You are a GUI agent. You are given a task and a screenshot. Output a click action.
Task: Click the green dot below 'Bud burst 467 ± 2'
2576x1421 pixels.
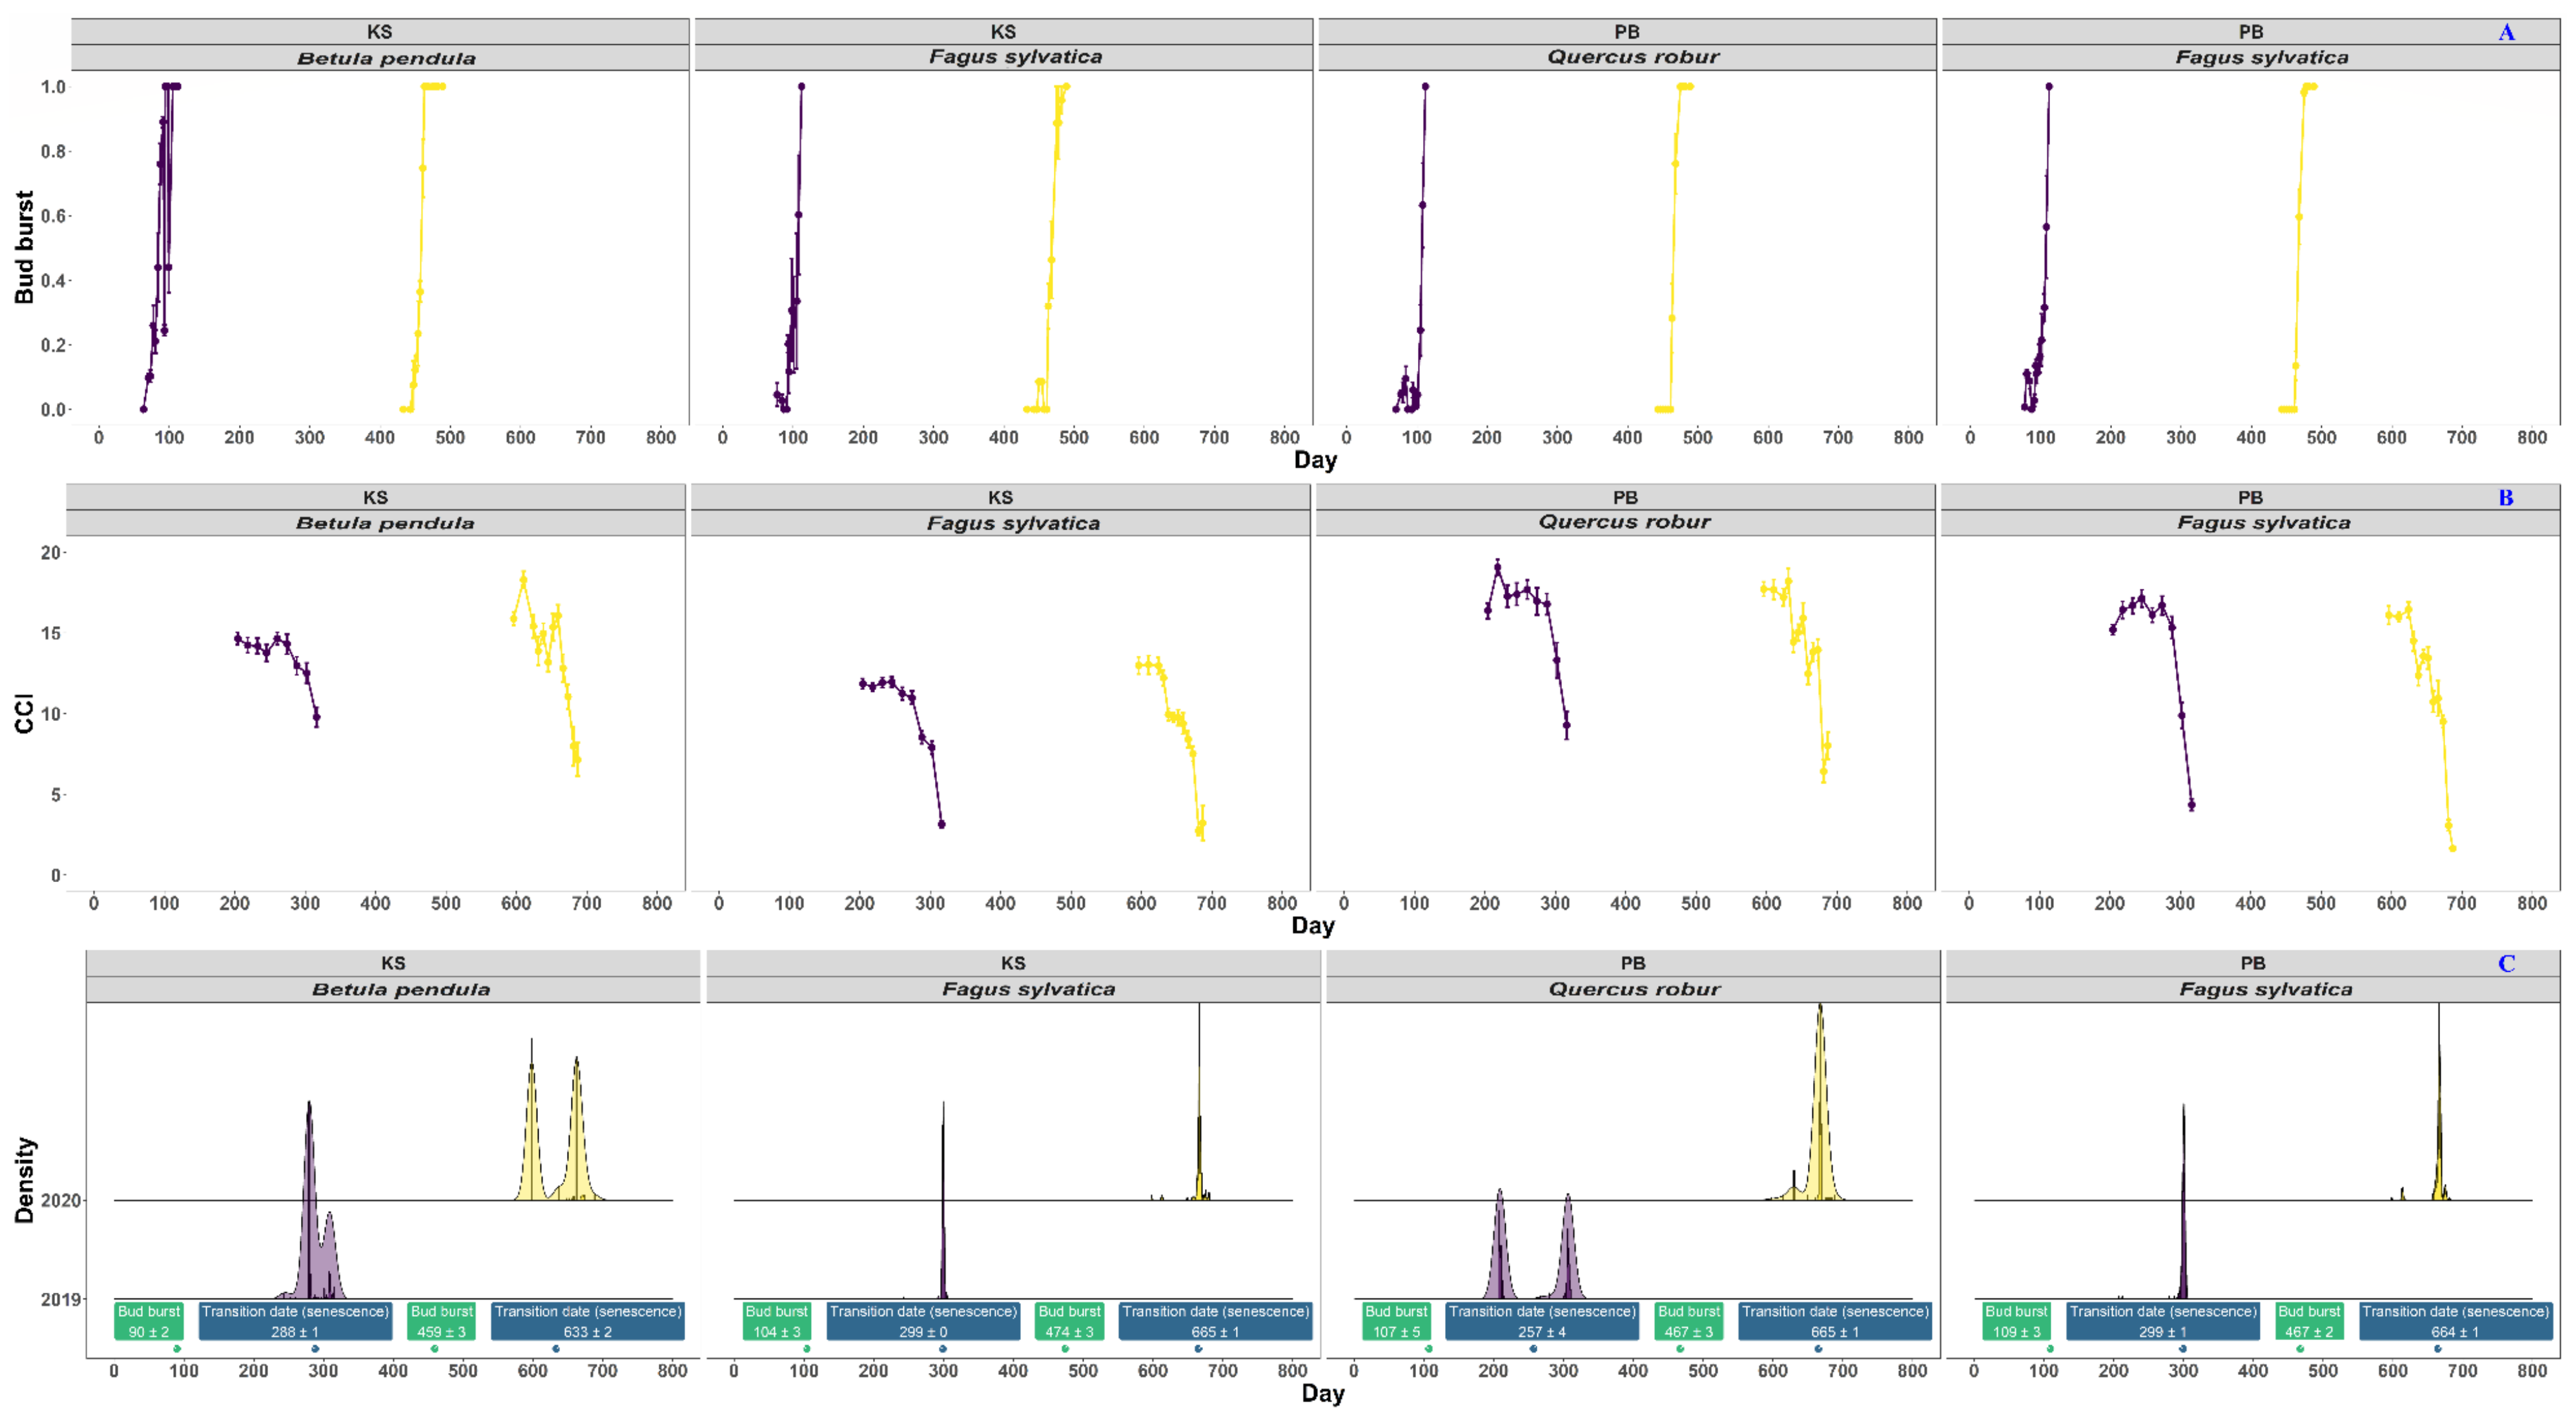click(2300, 1349)
